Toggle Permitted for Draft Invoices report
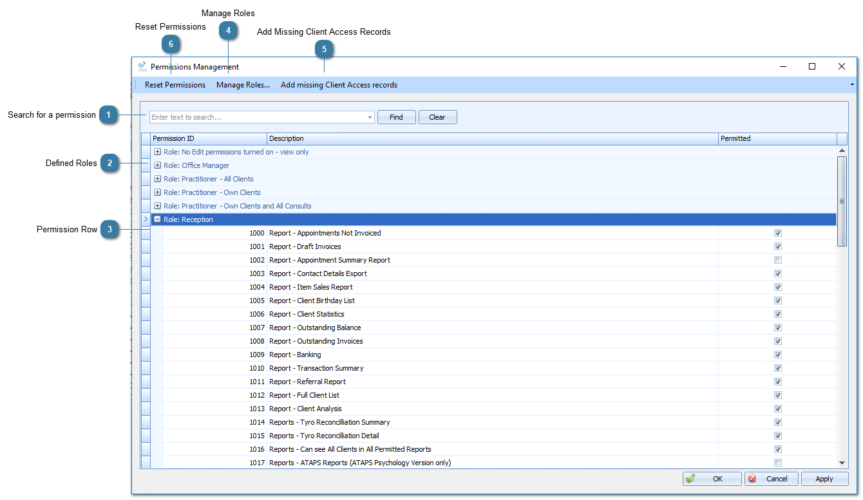863x500 pixels. (778, 246)
